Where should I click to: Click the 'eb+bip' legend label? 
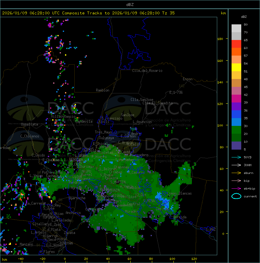249,189
